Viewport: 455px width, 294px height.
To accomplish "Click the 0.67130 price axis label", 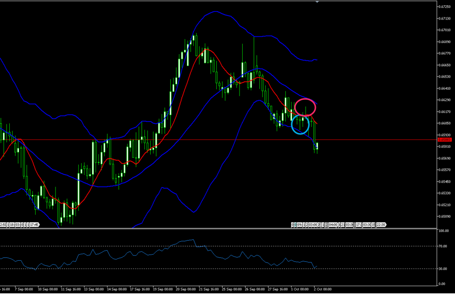I will pos(445,18).
